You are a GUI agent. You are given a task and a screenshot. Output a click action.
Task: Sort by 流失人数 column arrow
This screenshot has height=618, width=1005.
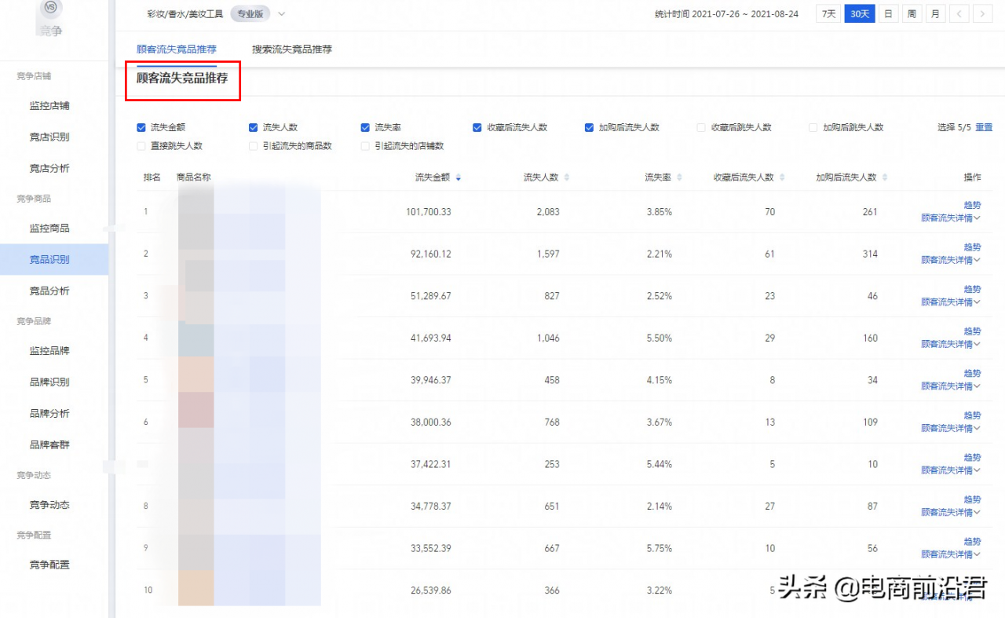point(567,177)
